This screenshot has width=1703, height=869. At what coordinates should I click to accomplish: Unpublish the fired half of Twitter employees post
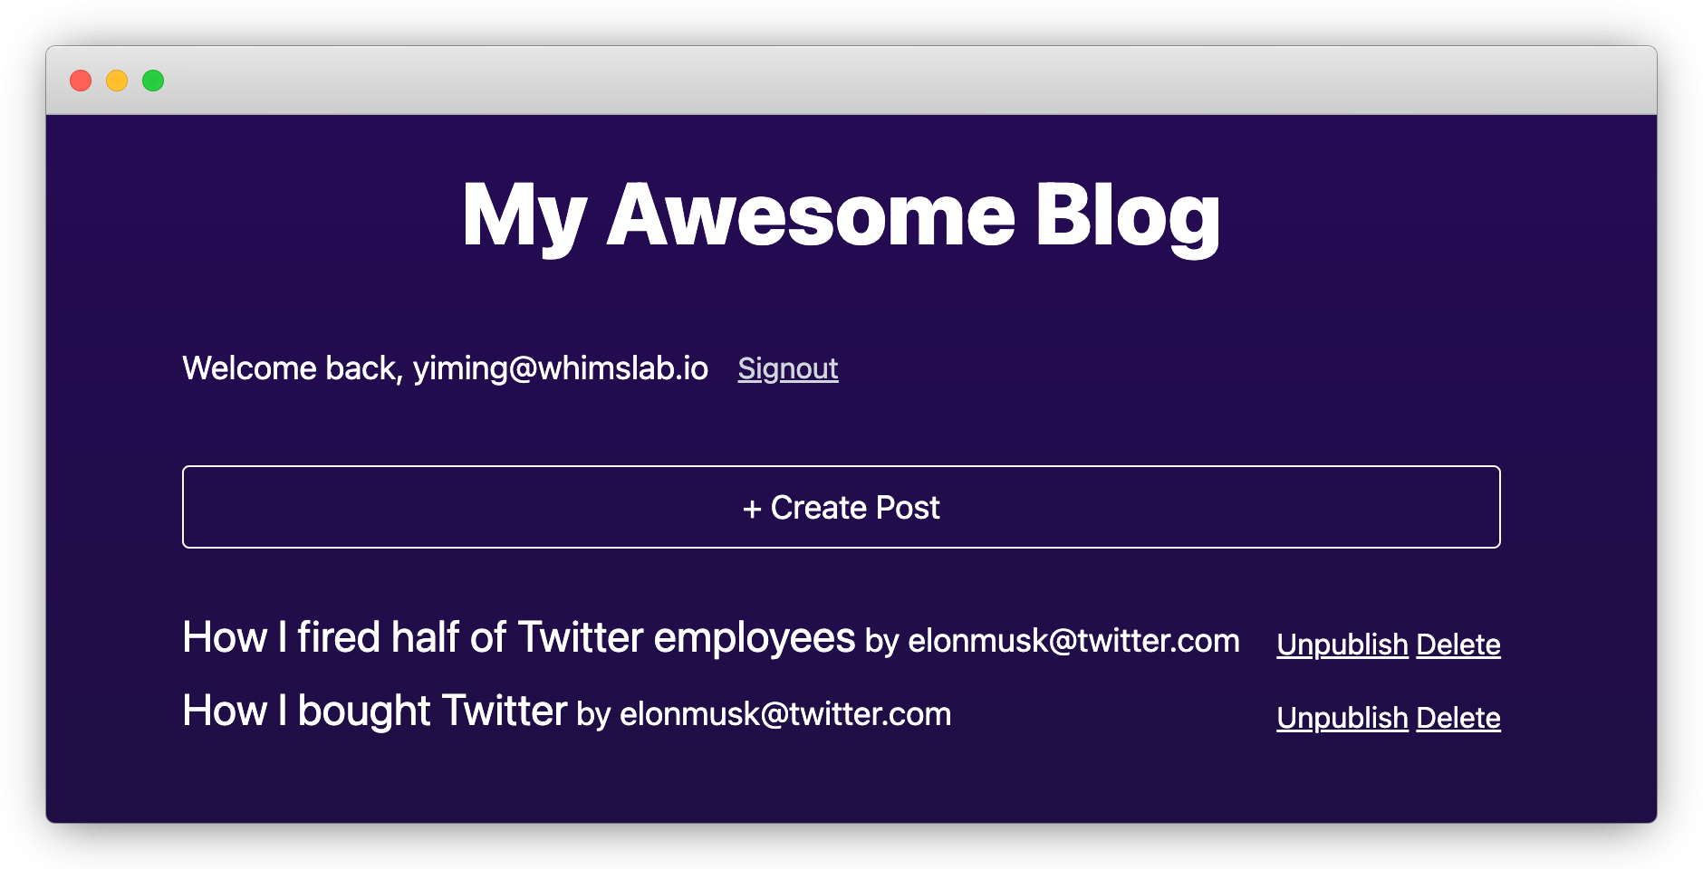pyautogui.click(x=1342, y=645)
